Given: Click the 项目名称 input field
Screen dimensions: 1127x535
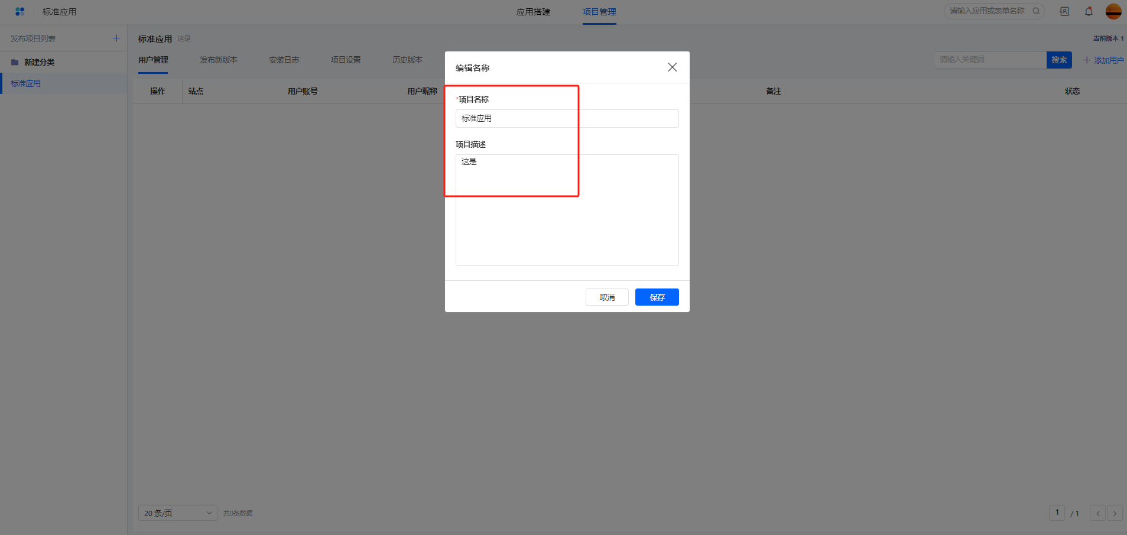Looking at the screenshot, I should pos(567,118).
